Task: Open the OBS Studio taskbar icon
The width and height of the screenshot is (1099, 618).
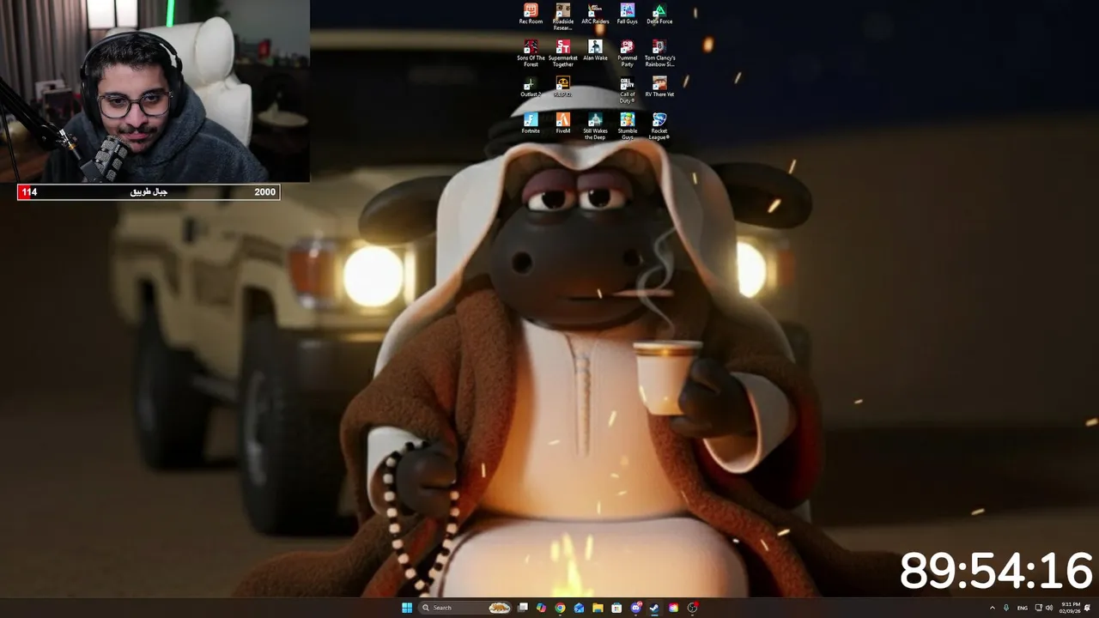Action: [x=692, y=608]
